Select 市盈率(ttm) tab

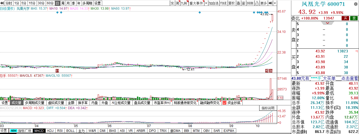tap(162, 103)
